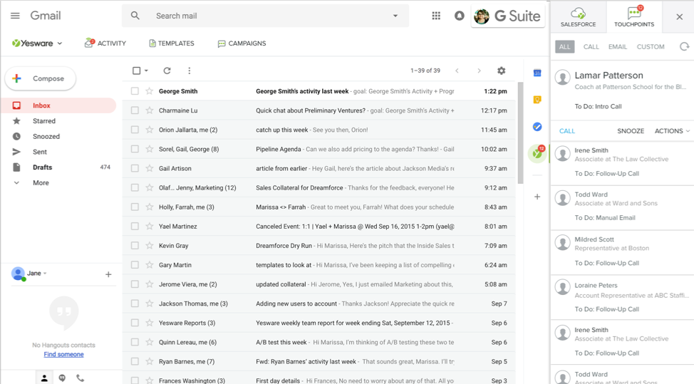
Task: Compose a new email
Action: pyautogui.click(x=41, y=78)
